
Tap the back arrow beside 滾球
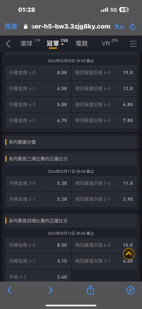[x=8, y=44]
